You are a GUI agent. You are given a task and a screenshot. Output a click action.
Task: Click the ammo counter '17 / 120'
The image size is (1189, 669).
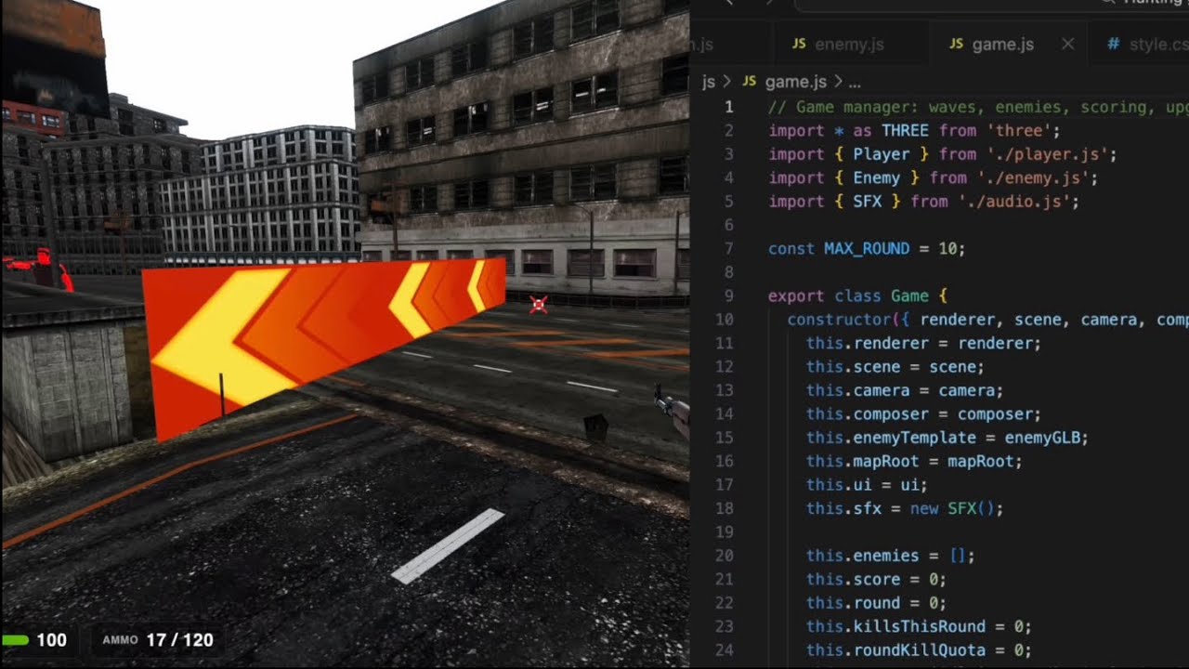pos(179,640)
